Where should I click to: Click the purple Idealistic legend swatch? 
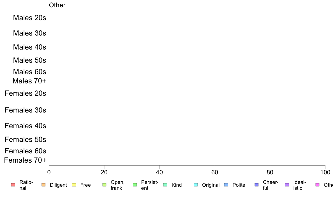point(287,185)
